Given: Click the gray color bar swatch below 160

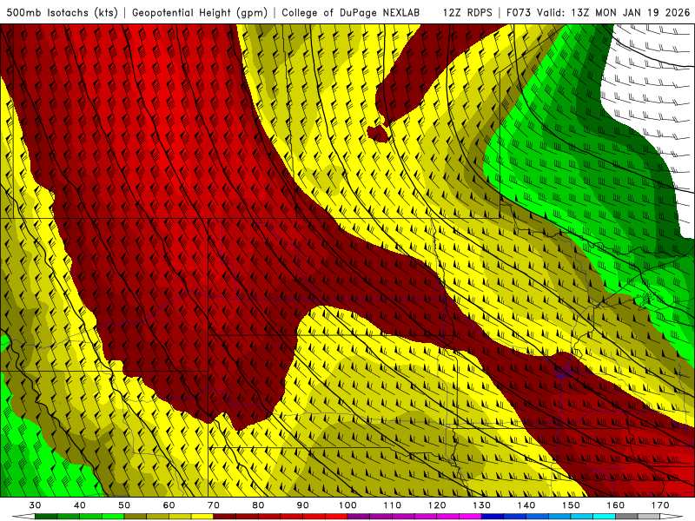Looking at the screenshot, I should (x=626, y=517).
